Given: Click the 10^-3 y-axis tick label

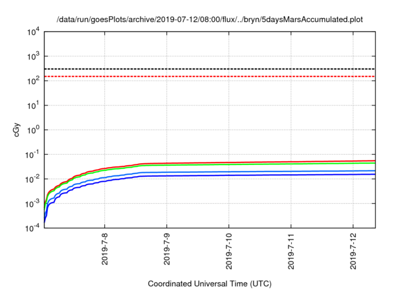Looking at the screenshot, I should (x=32, y=204).
